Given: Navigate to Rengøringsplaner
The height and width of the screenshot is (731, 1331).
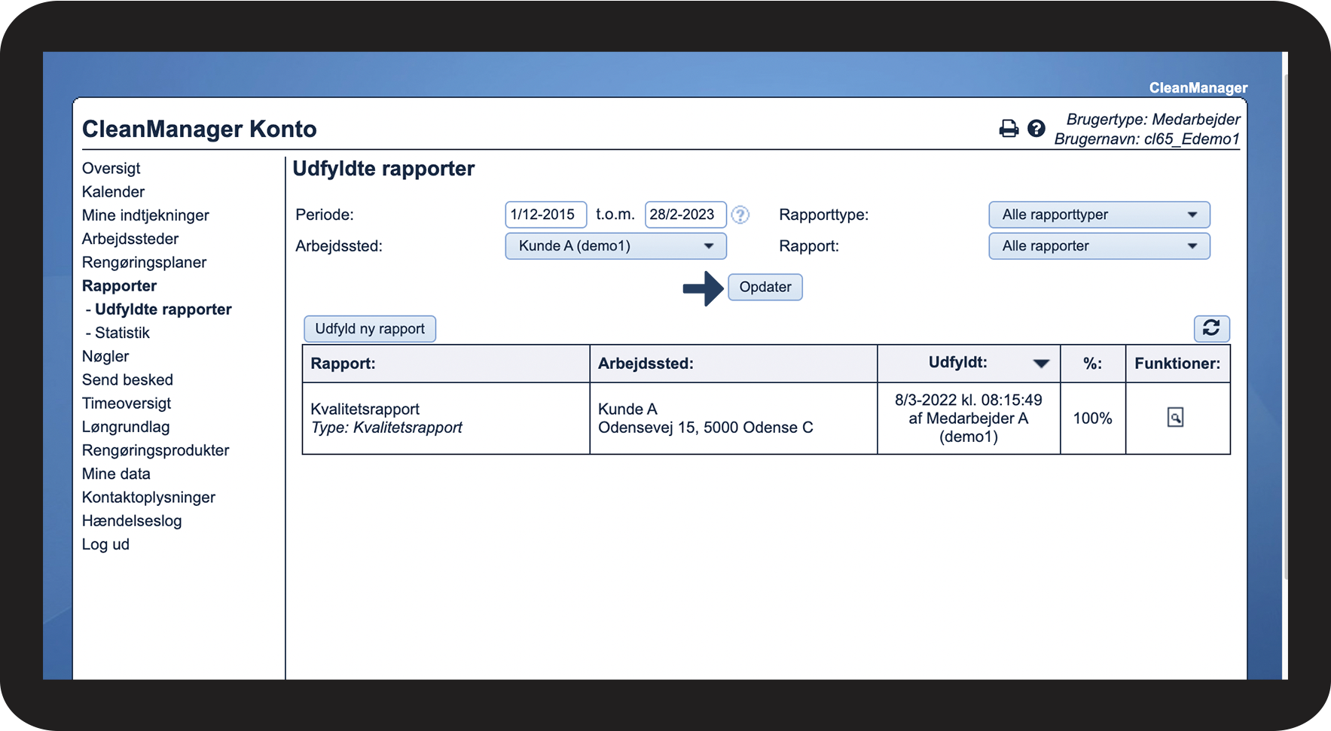Looking at the screenshot, I should pos(144,263).
